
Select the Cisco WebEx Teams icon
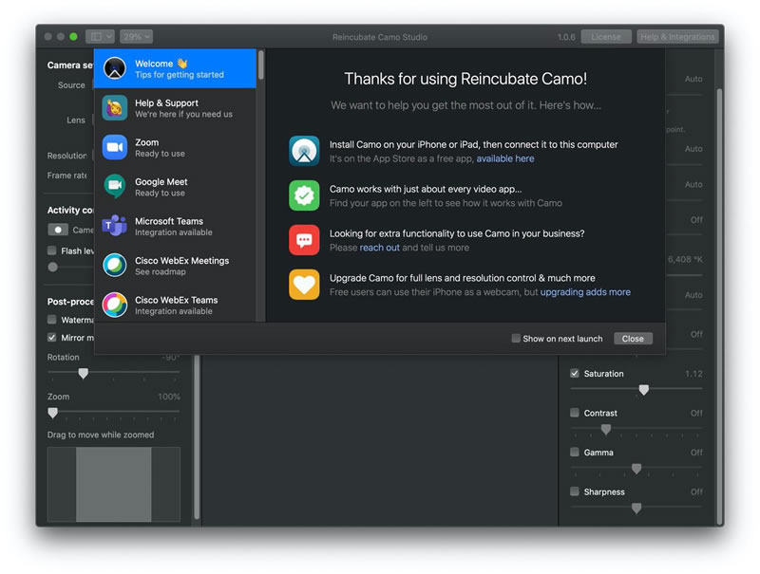tap(115, 305)
